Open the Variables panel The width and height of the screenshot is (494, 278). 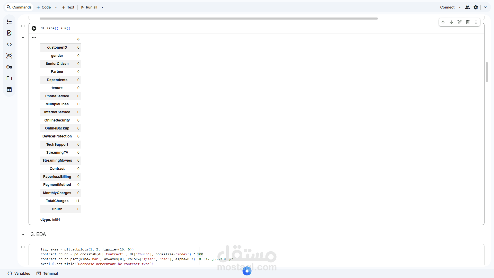point(19,273)
